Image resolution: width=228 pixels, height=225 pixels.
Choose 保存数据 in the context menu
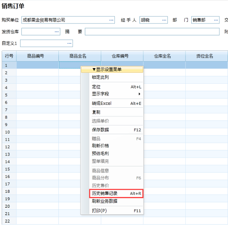tap(116, 130)
